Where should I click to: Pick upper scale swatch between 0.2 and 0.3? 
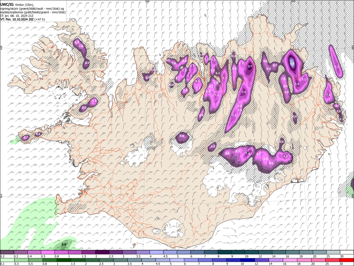pyautogui.click(x=7, y=252)
